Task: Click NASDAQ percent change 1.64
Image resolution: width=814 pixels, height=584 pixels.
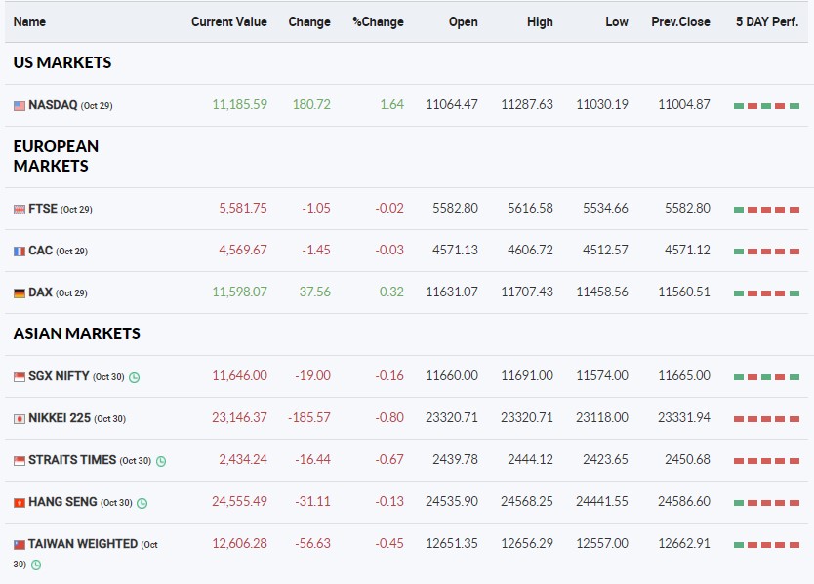Action: pyautogui.click(x=392, y=104)
